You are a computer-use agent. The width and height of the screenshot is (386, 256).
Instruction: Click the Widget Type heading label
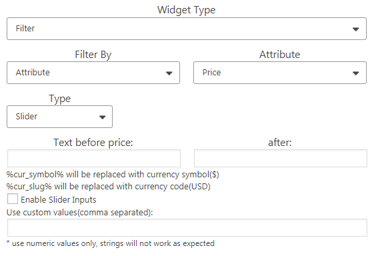click(187, 10)
